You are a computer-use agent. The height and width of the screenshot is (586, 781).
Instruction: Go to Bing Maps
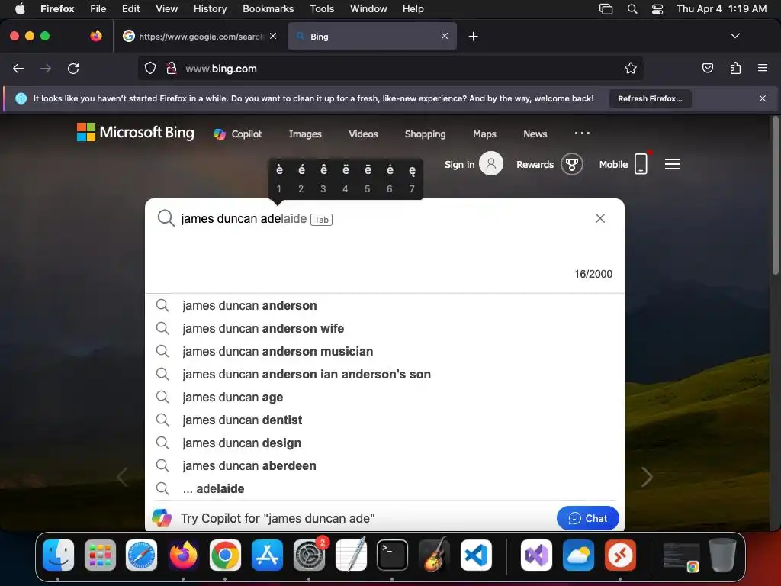(484, 134)
